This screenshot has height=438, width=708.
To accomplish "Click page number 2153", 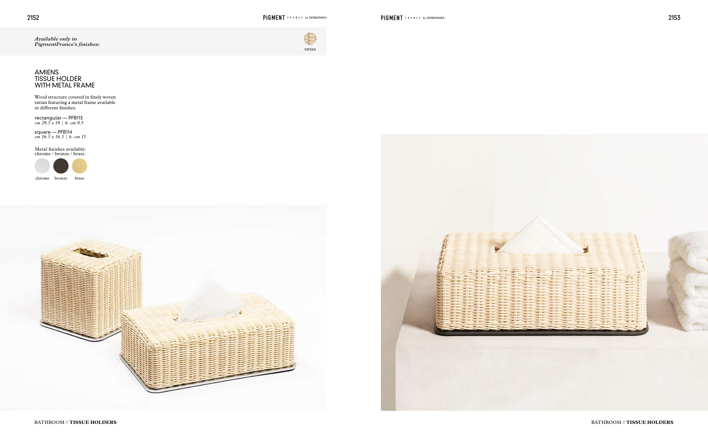I will point(674,18).
